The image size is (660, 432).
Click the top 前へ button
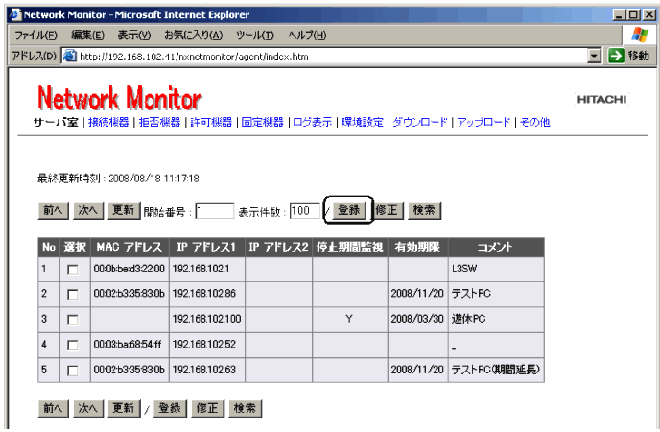point(53,210)
